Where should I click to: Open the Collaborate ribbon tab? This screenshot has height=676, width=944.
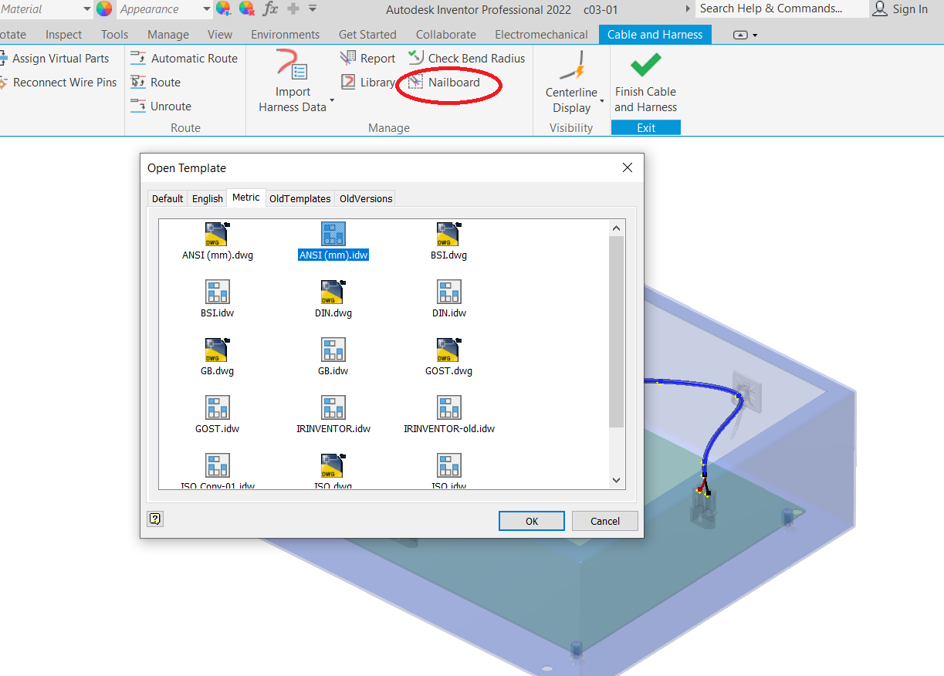point(446,35)
